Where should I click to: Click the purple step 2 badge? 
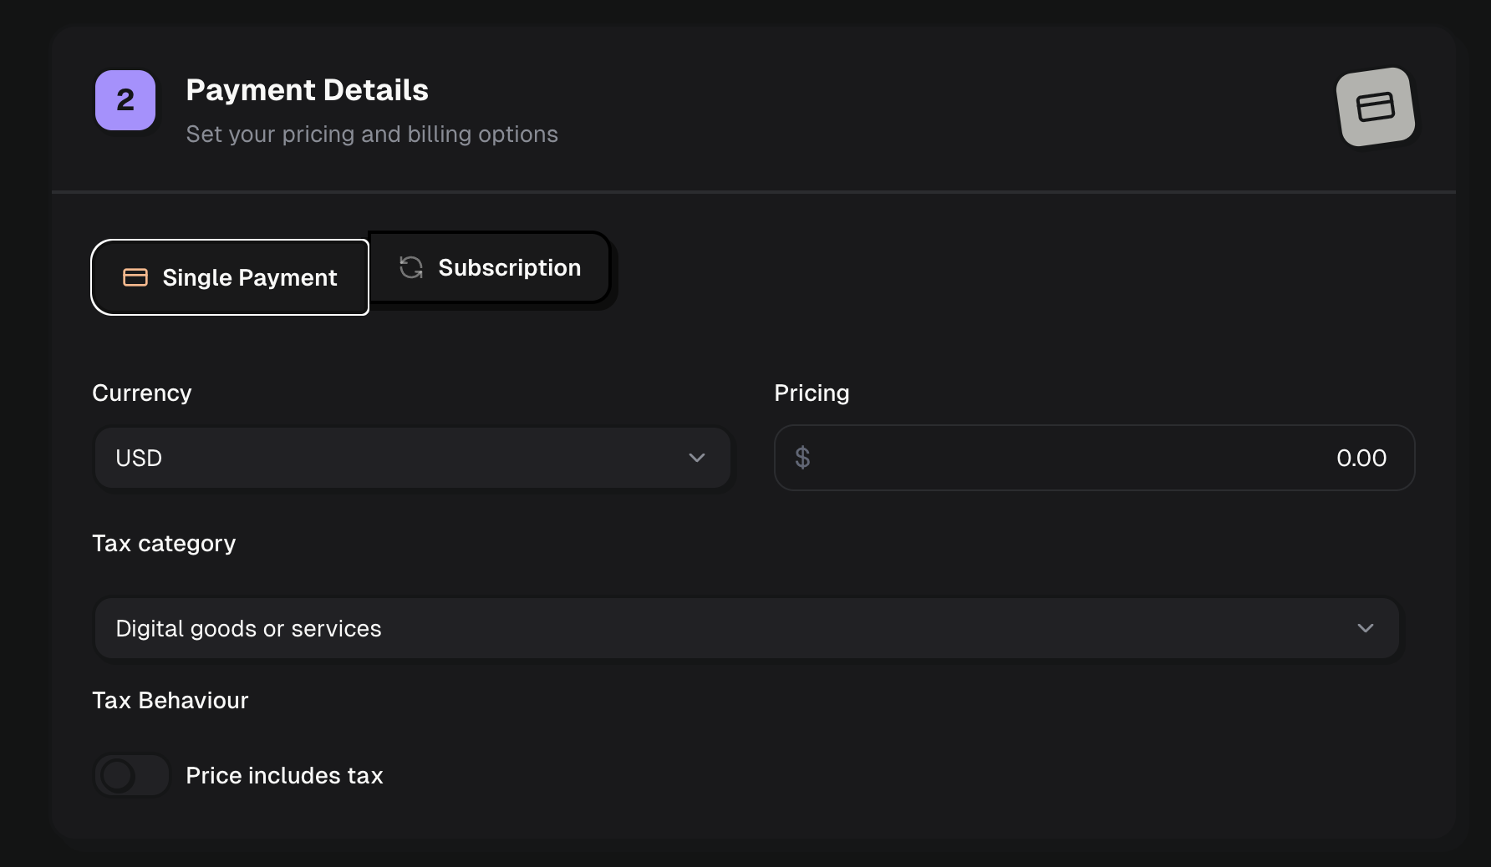(x=125, y=100)
